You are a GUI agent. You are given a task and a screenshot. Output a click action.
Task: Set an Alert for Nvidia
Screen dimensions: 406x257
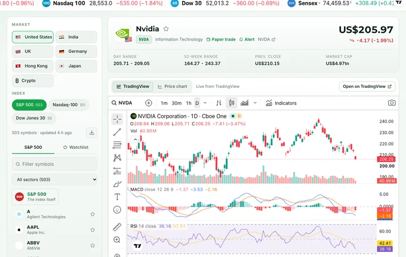click(247, 39)
